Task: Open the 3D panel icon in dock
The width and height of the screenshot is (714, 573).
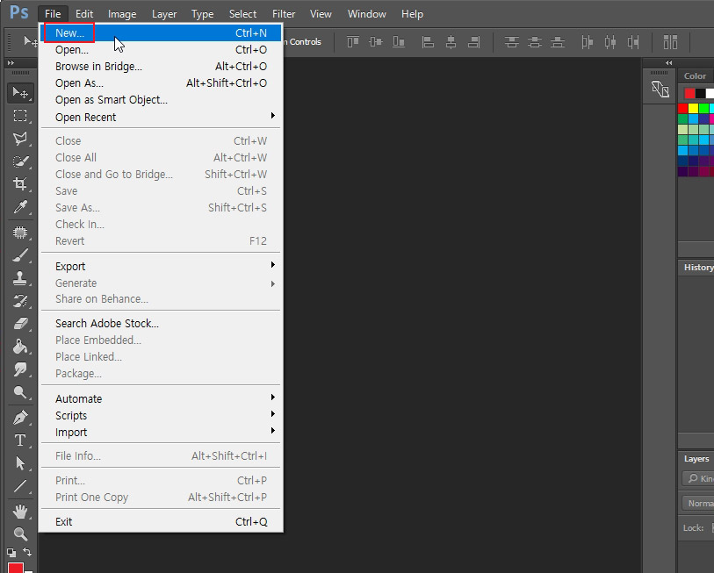Action: (x=660, y=90)
